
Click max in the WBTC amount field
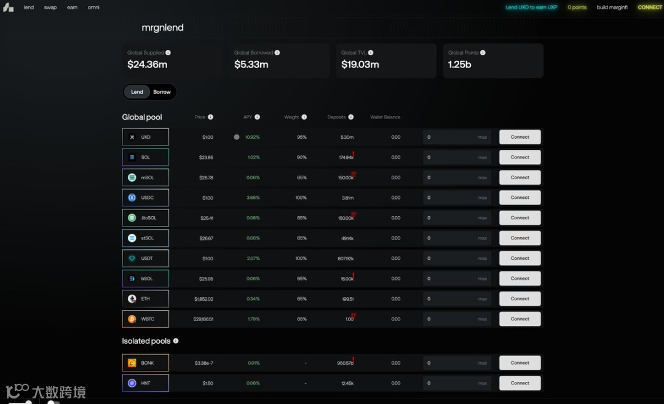pos(483,319)
